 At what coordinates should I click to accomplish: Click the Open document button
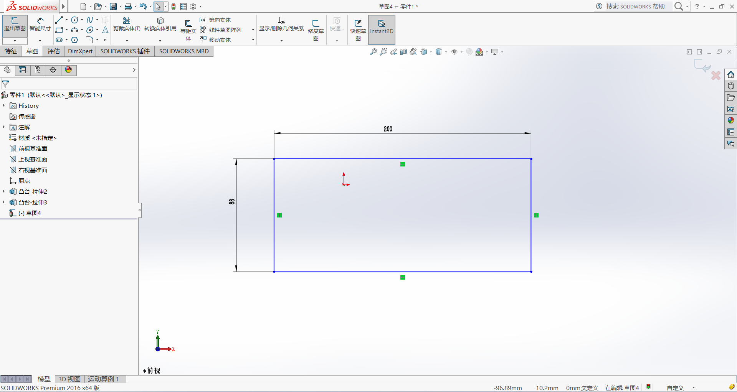[98, 7]
